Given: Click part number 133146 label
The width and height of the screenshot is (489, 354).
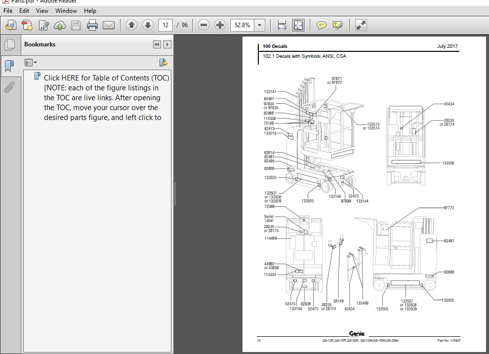Looking at the screenshot, I should click(334, 197).
